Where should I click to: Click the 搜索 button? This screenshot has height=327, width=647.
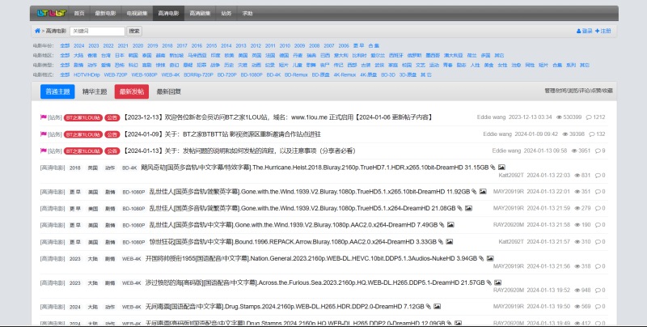pos(134,31)
